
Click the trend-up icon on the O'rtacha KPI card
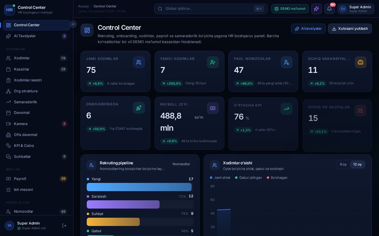tap(287, 109)
